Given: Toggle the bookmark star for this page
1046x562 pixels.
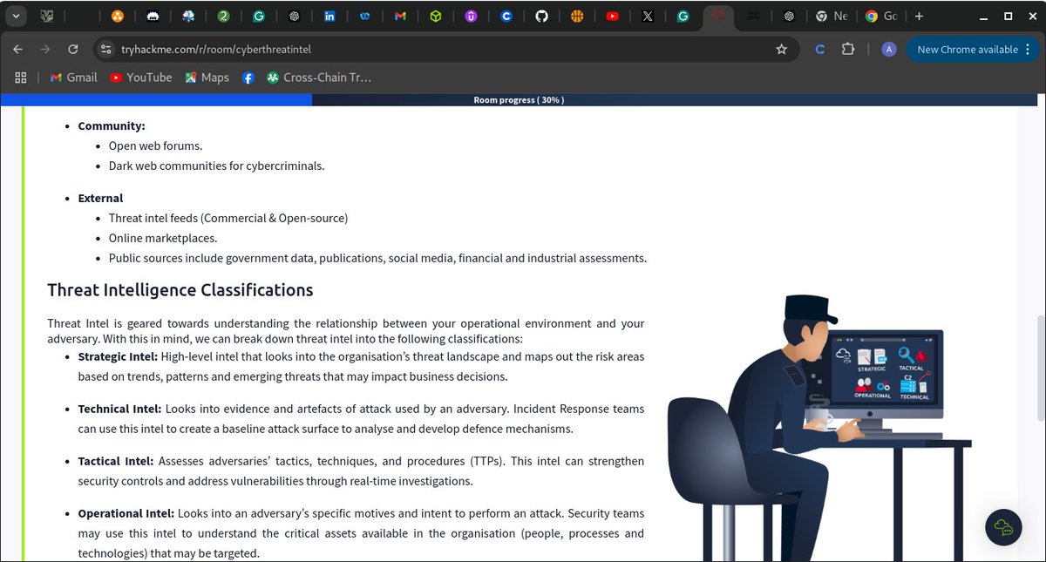Looking at the screenshot, I should pyautogui.click(x=782, y=50).
